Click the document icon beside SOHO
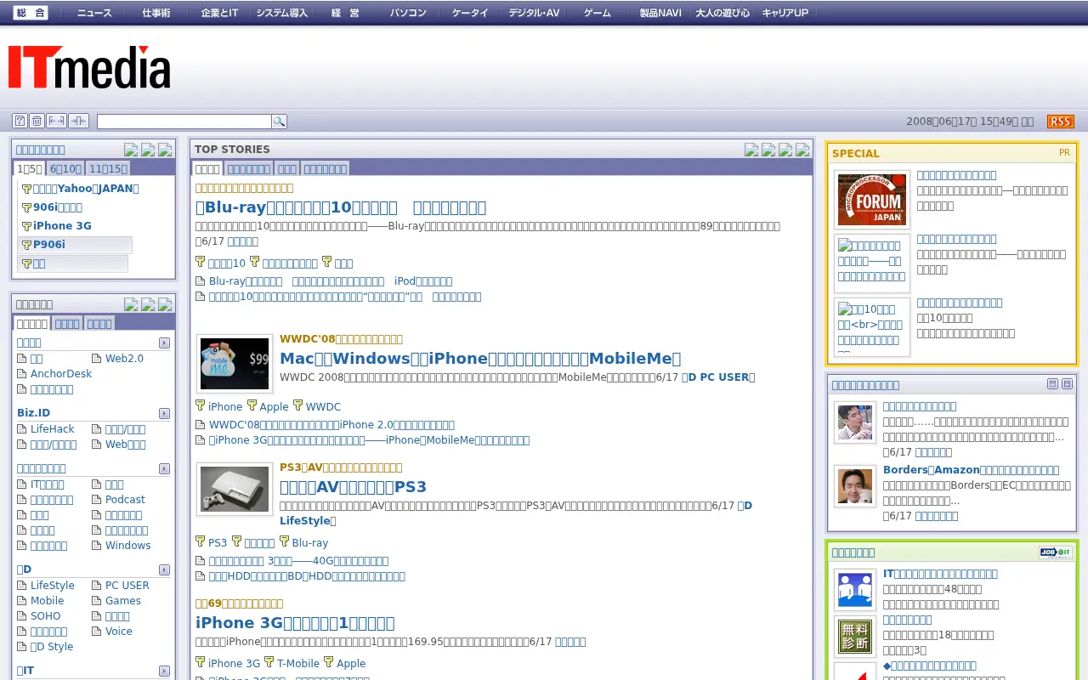 pyautogui.click(x=23, y=616)
